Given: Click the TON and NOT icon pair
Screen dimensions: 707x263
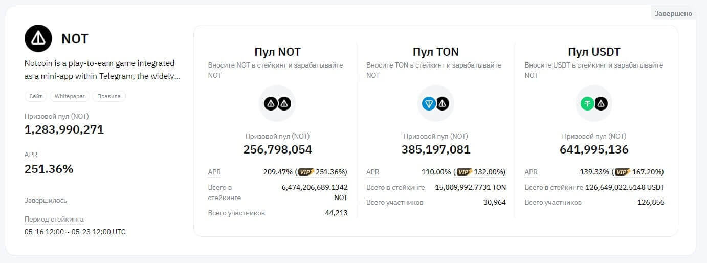Looking at the screenshot, I should pos(435,104).
